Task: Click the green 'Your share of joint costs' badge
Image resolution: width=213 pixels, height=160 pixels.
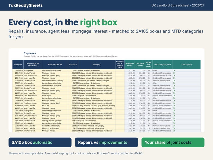Action: coord(173,142)
